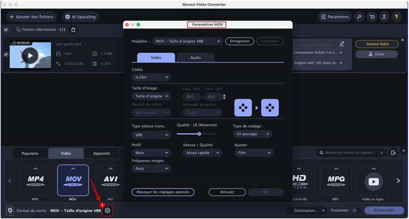Select the MPG format icon

pos(336,180)
